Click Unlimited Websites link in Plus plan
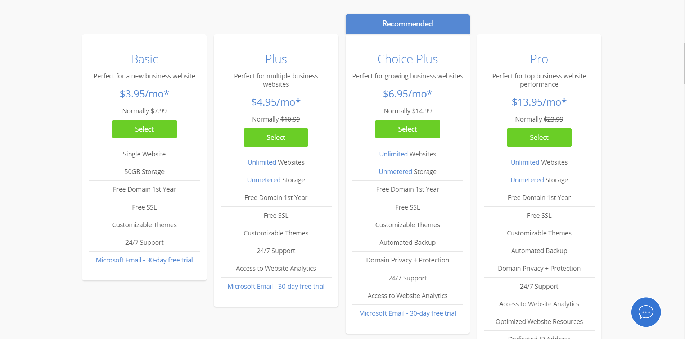The image size is (685, 339). [262, 162]
